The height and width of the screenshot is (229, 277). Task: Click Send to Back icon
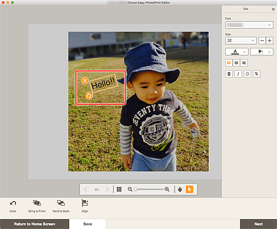coord(61,203)
